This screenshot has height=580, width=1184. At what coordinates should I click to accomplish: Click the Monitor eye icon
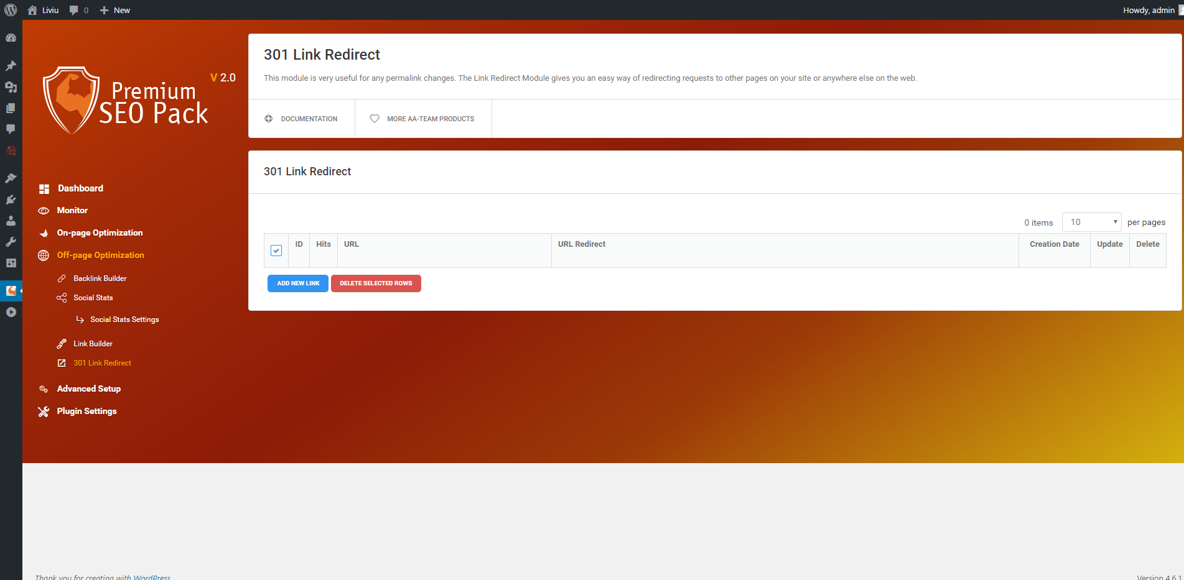pos(44,211)
